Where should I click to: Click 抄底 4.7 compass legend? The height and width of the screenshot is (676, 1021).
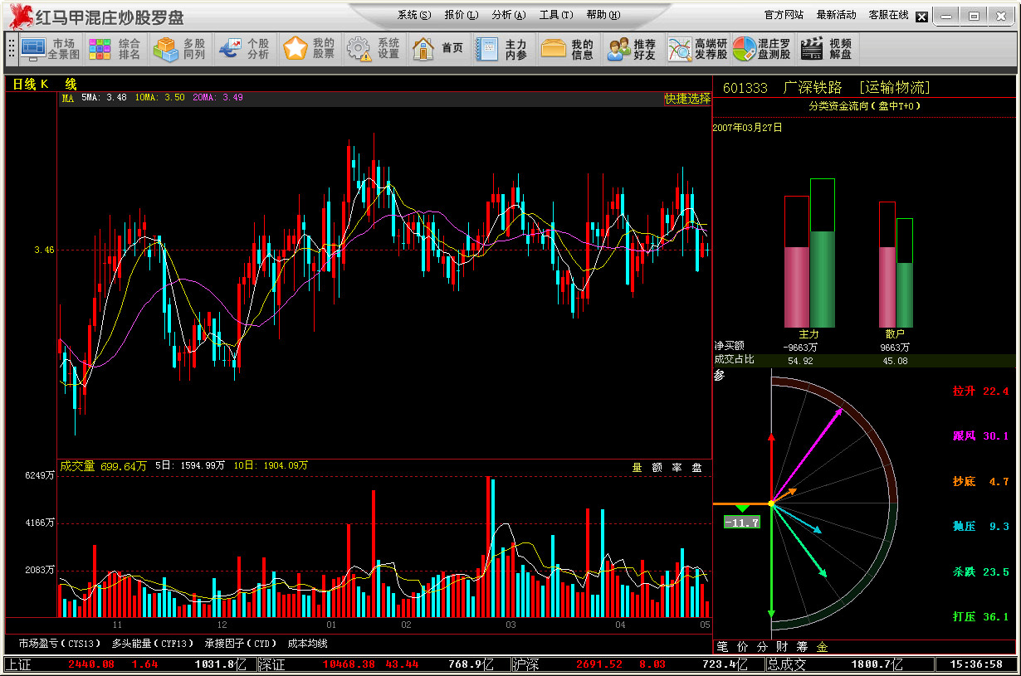pos(980,481)
